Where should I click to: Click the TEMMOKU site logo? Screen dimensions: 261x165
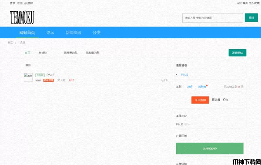(22, 17)
